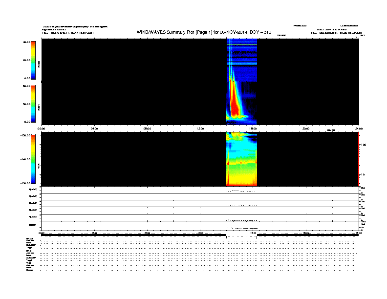Click the 04:00 label under RAD1 panel
The image size is (387, 299).
point(94,128)
